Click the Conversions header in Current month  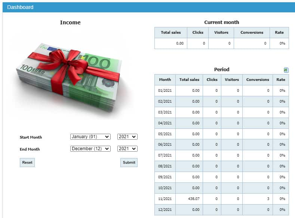click(252, 33)
